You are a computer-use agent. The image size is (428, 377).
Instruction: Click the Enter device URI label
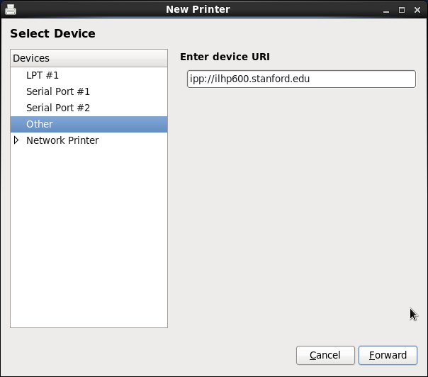coord(225,57)
